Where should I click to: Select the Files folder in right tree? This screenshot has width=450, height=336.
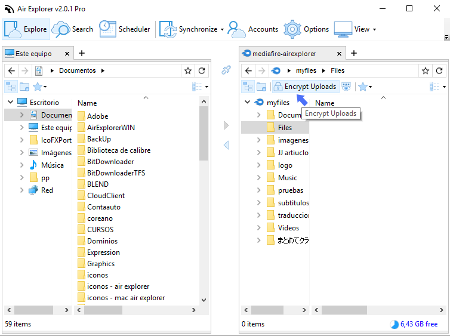[285, 127]
